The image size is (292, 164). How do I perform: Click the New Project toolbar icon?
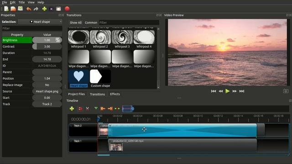coord(6,9)
